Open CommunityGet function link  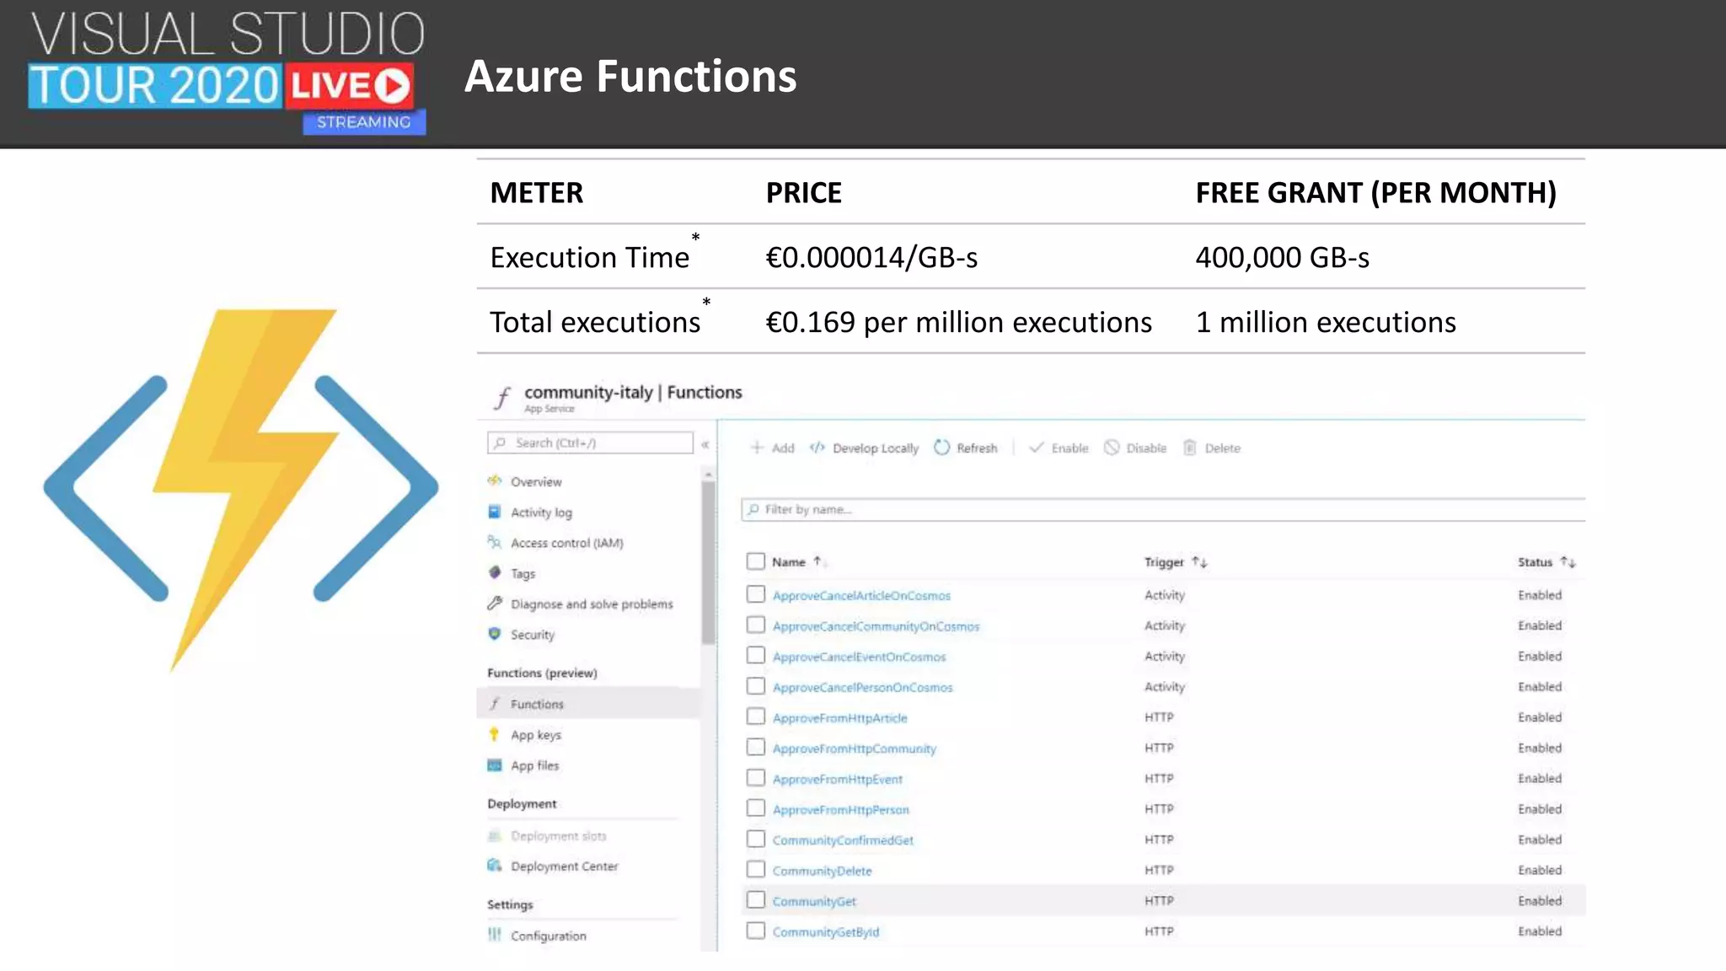click(x=814, y=902)
